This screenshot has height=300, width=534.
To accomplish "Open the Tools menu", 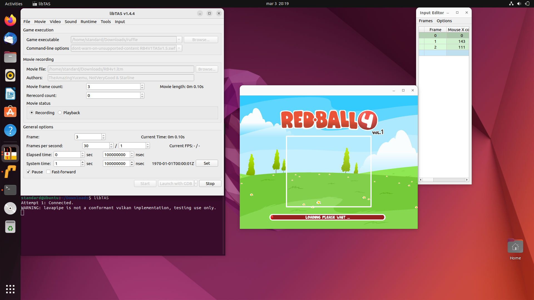I will pos(106,22).
